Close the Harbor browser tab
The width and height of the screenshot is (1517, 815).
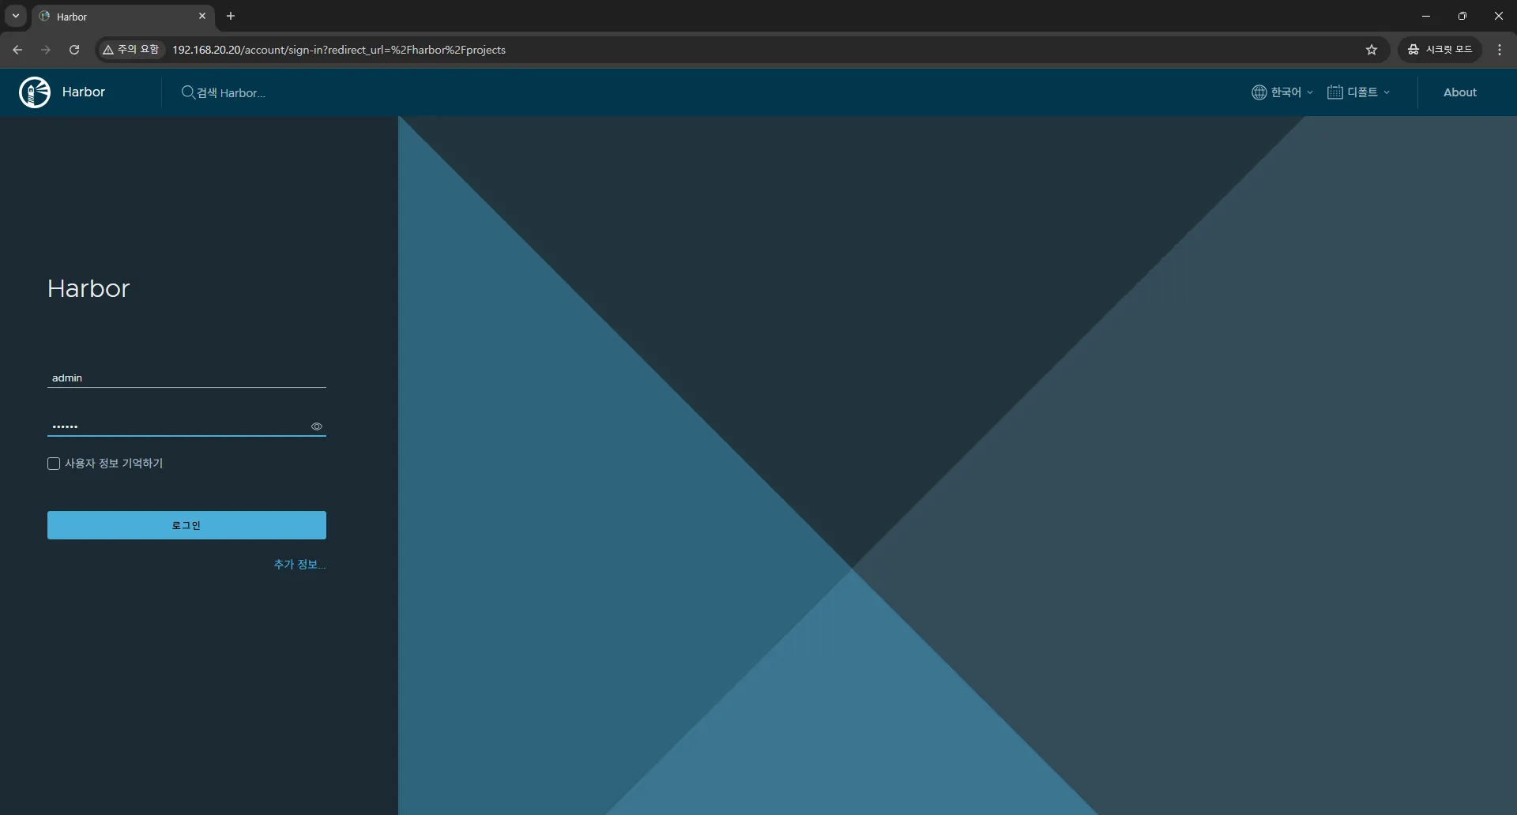click(x=202, y=16)
